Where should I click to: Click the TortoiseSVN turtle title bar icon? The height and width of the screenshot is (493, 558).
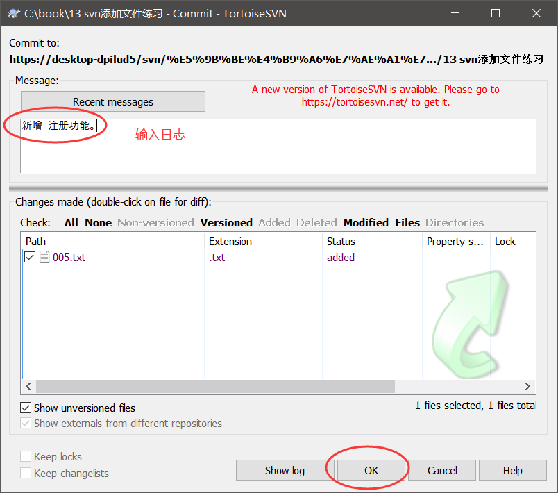point(14,13)
